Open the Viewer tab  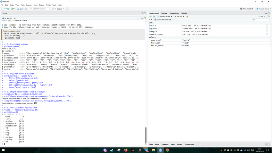point(180,144)
